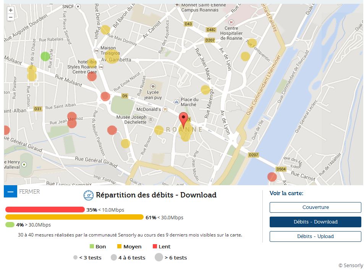Image resolution: width=364 pixels, height=274 pixels.
Task: Show the Couverture map
Action: click(315, 207)
